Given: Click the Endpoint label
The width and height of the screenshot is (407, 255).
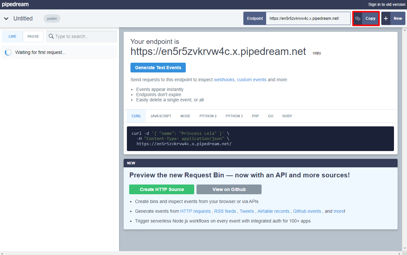Looking at the screenshot, I should (x=255, y=19).
